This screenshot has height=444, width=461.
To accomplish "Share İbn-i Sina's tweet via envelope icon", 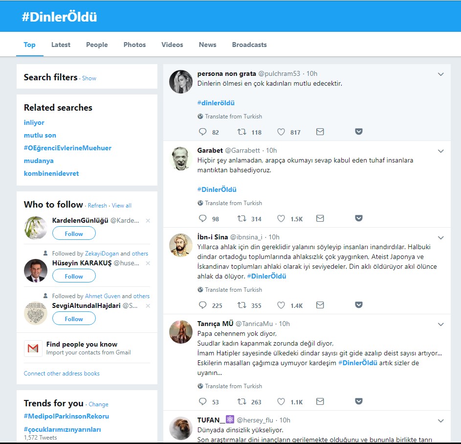I will tap(320, 305).
